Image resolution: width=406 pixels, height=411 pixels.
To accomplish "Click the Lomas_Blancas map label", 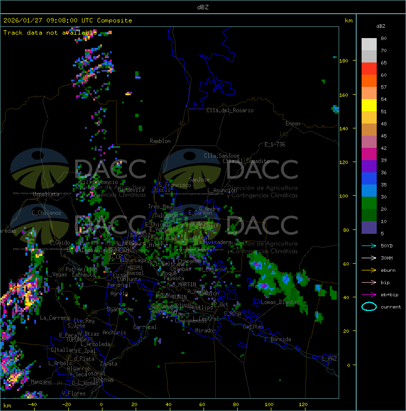I will click(280, 302).
